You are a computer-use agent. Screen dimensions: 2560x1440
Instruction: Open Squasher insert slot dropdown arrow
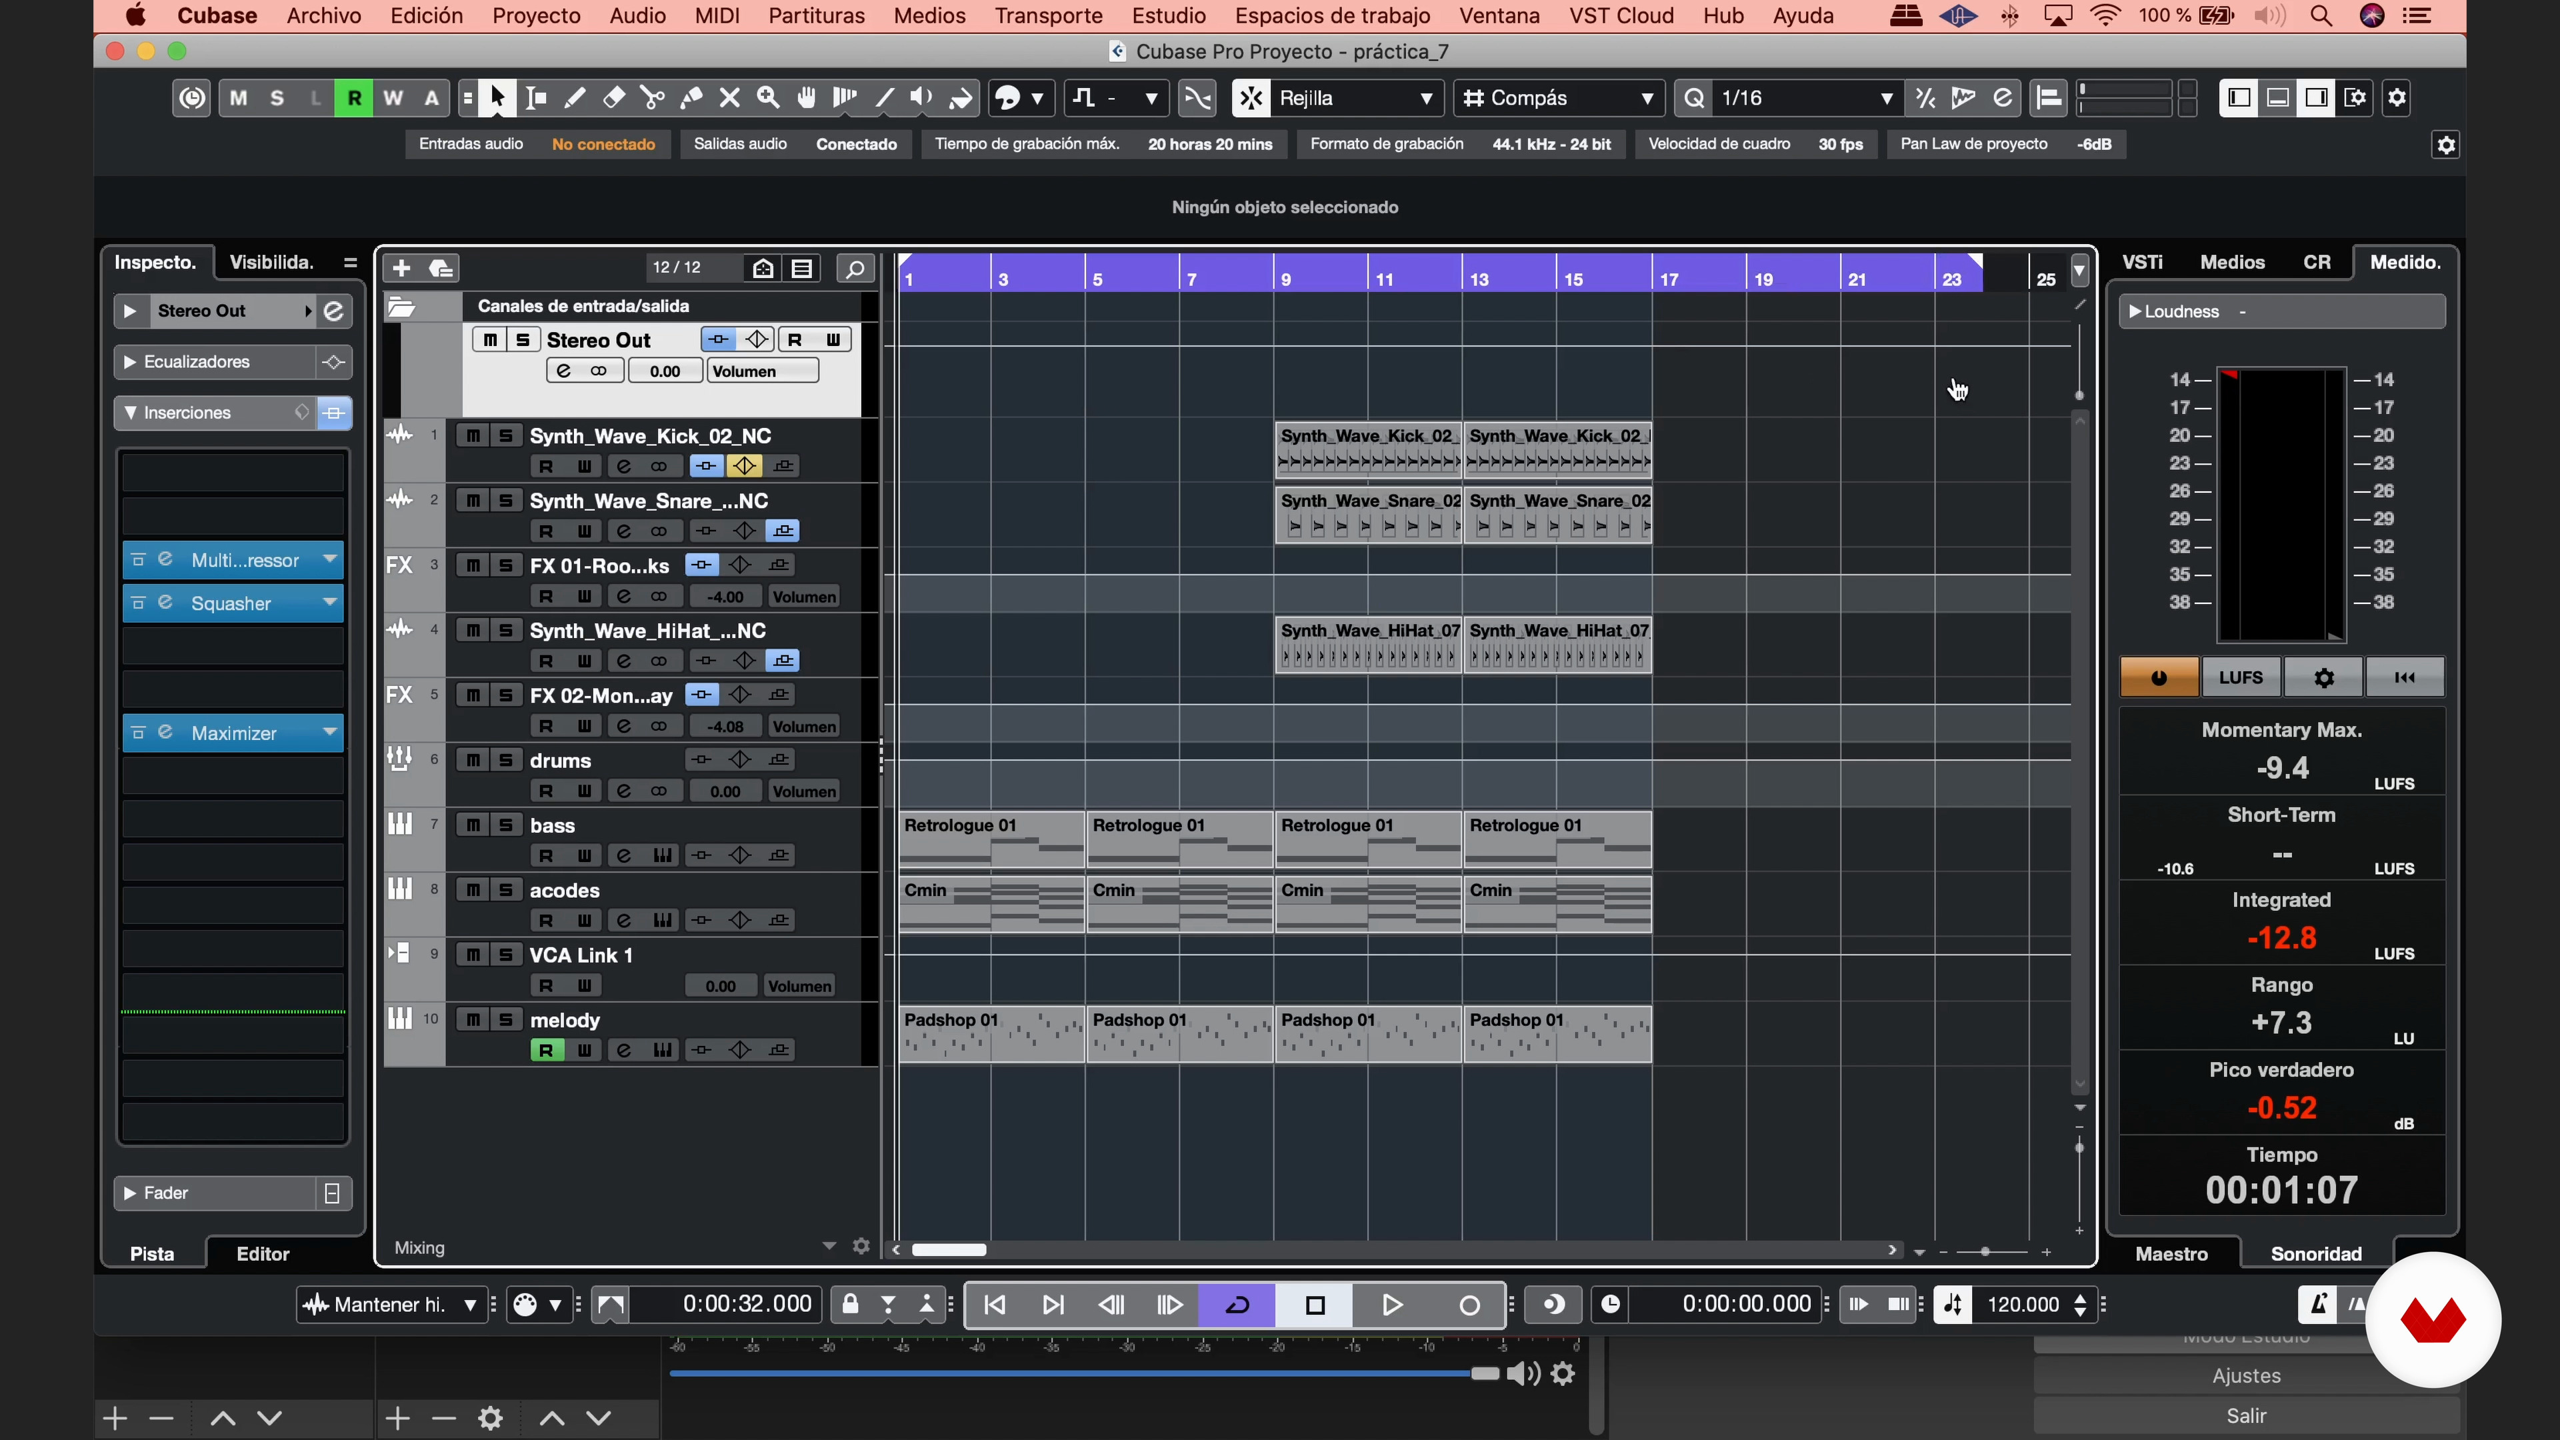pyautogui.click(x=329, y=602)
